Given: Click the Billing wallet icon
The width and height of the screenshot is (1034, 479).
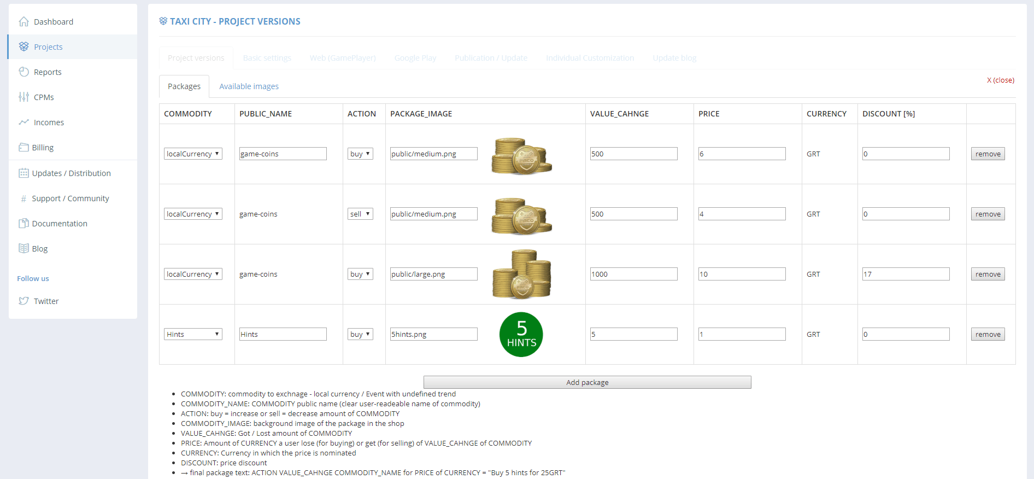Looking at the screenshot, I should [x=23, y=148].
